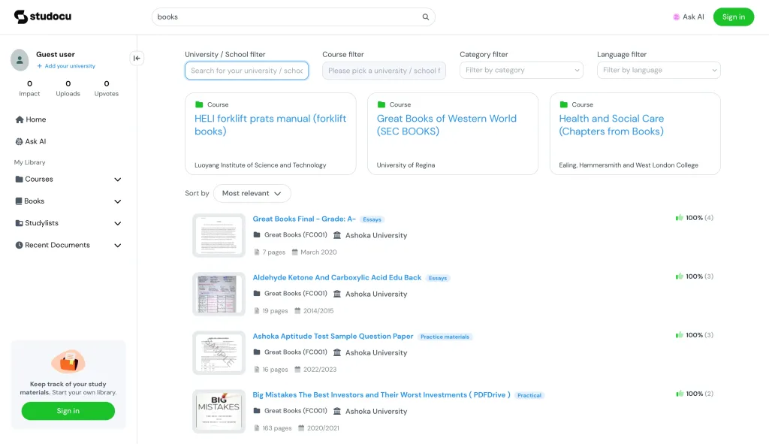Viewport: 769px width, 444px height.
Task: Click pages icon next to 163 pages
Action: coord(257,427)
